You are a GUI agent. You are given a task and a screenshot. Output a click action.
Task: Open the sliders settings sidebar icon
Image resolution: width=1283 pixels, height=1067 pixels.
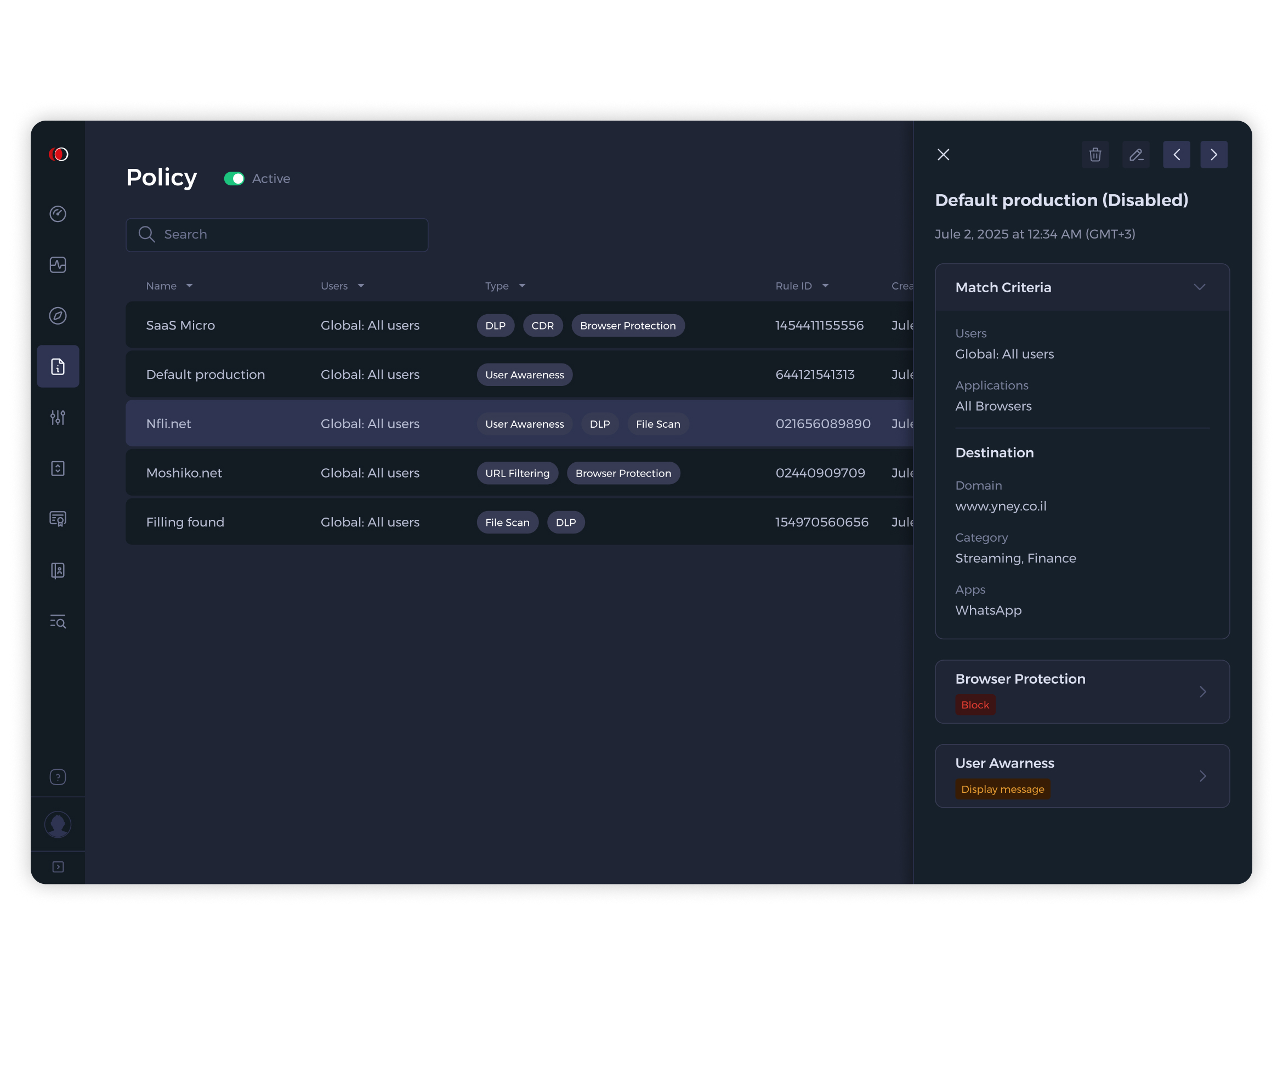point(58,417)
